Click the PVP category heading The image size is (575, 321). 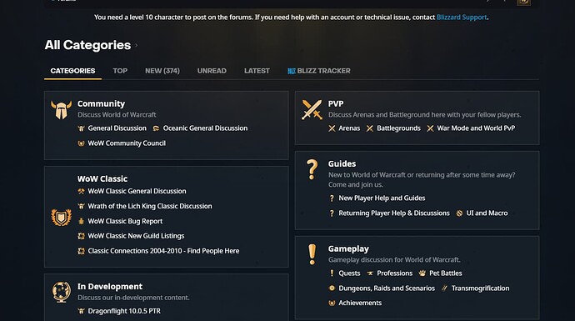tap(336, 104)
